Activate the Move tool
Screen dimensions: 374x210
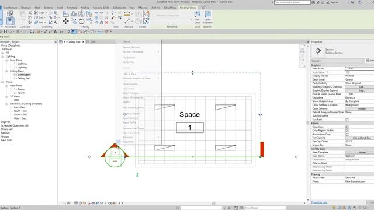[65, 22]
